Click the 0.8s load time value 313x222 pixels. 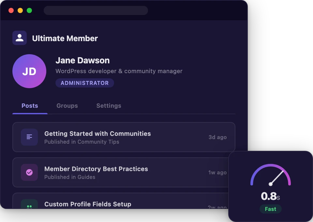271,196
